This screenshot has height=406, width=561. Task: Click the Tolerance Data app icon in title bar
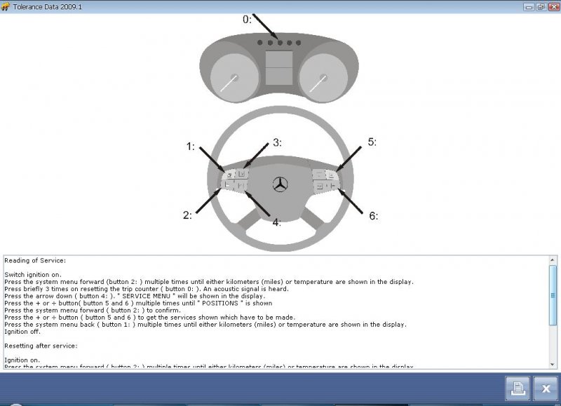pyautogui.click(x=5, y=7)
